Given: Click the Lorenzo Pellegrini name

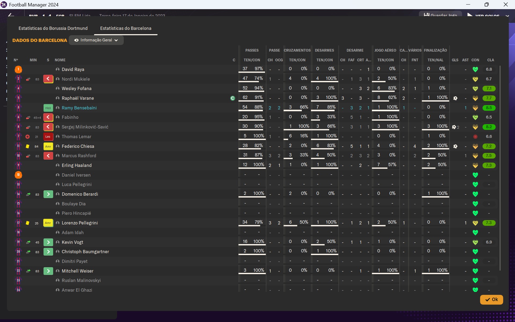Looking at the screenshot, I should [x=80, y=223].
